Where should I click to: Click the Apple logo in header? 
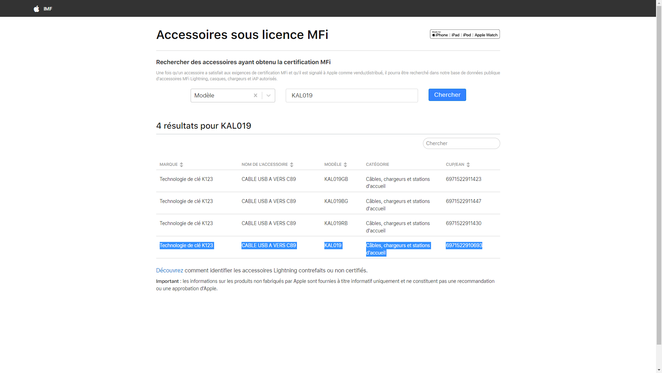[x=37, y=9]
